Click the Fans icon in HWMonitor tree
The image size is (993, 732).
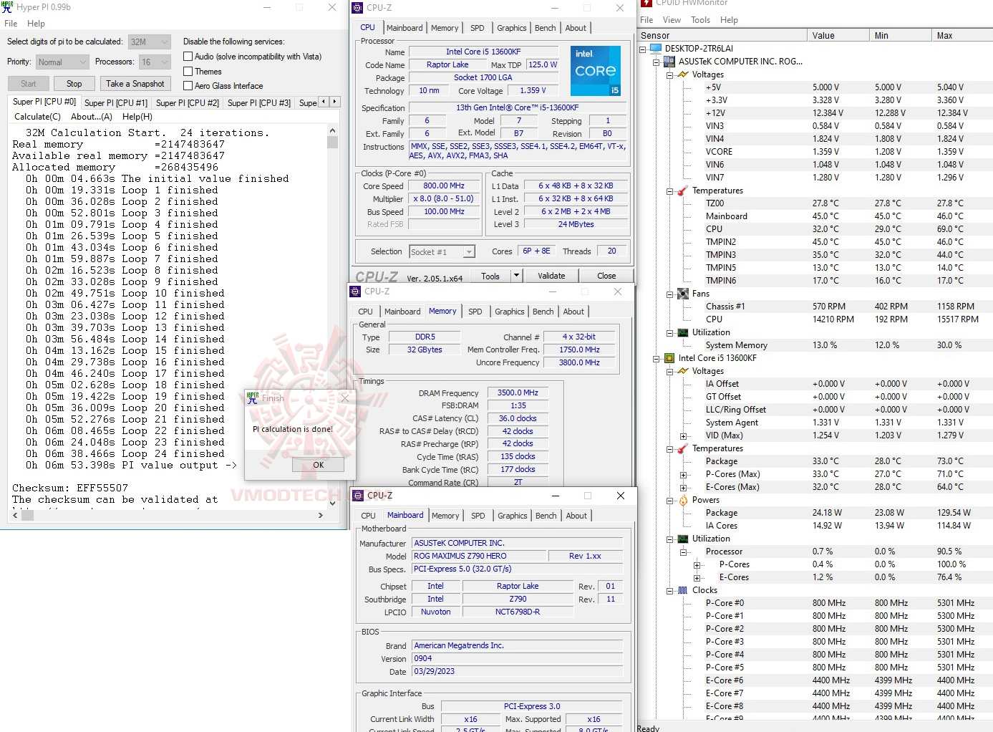[x=682, y=293]
